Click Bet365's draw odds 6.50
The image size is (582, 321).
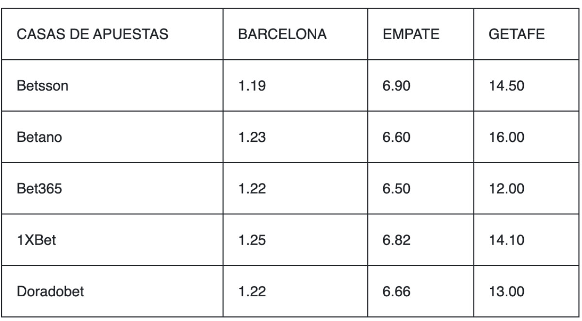point(397,189)
